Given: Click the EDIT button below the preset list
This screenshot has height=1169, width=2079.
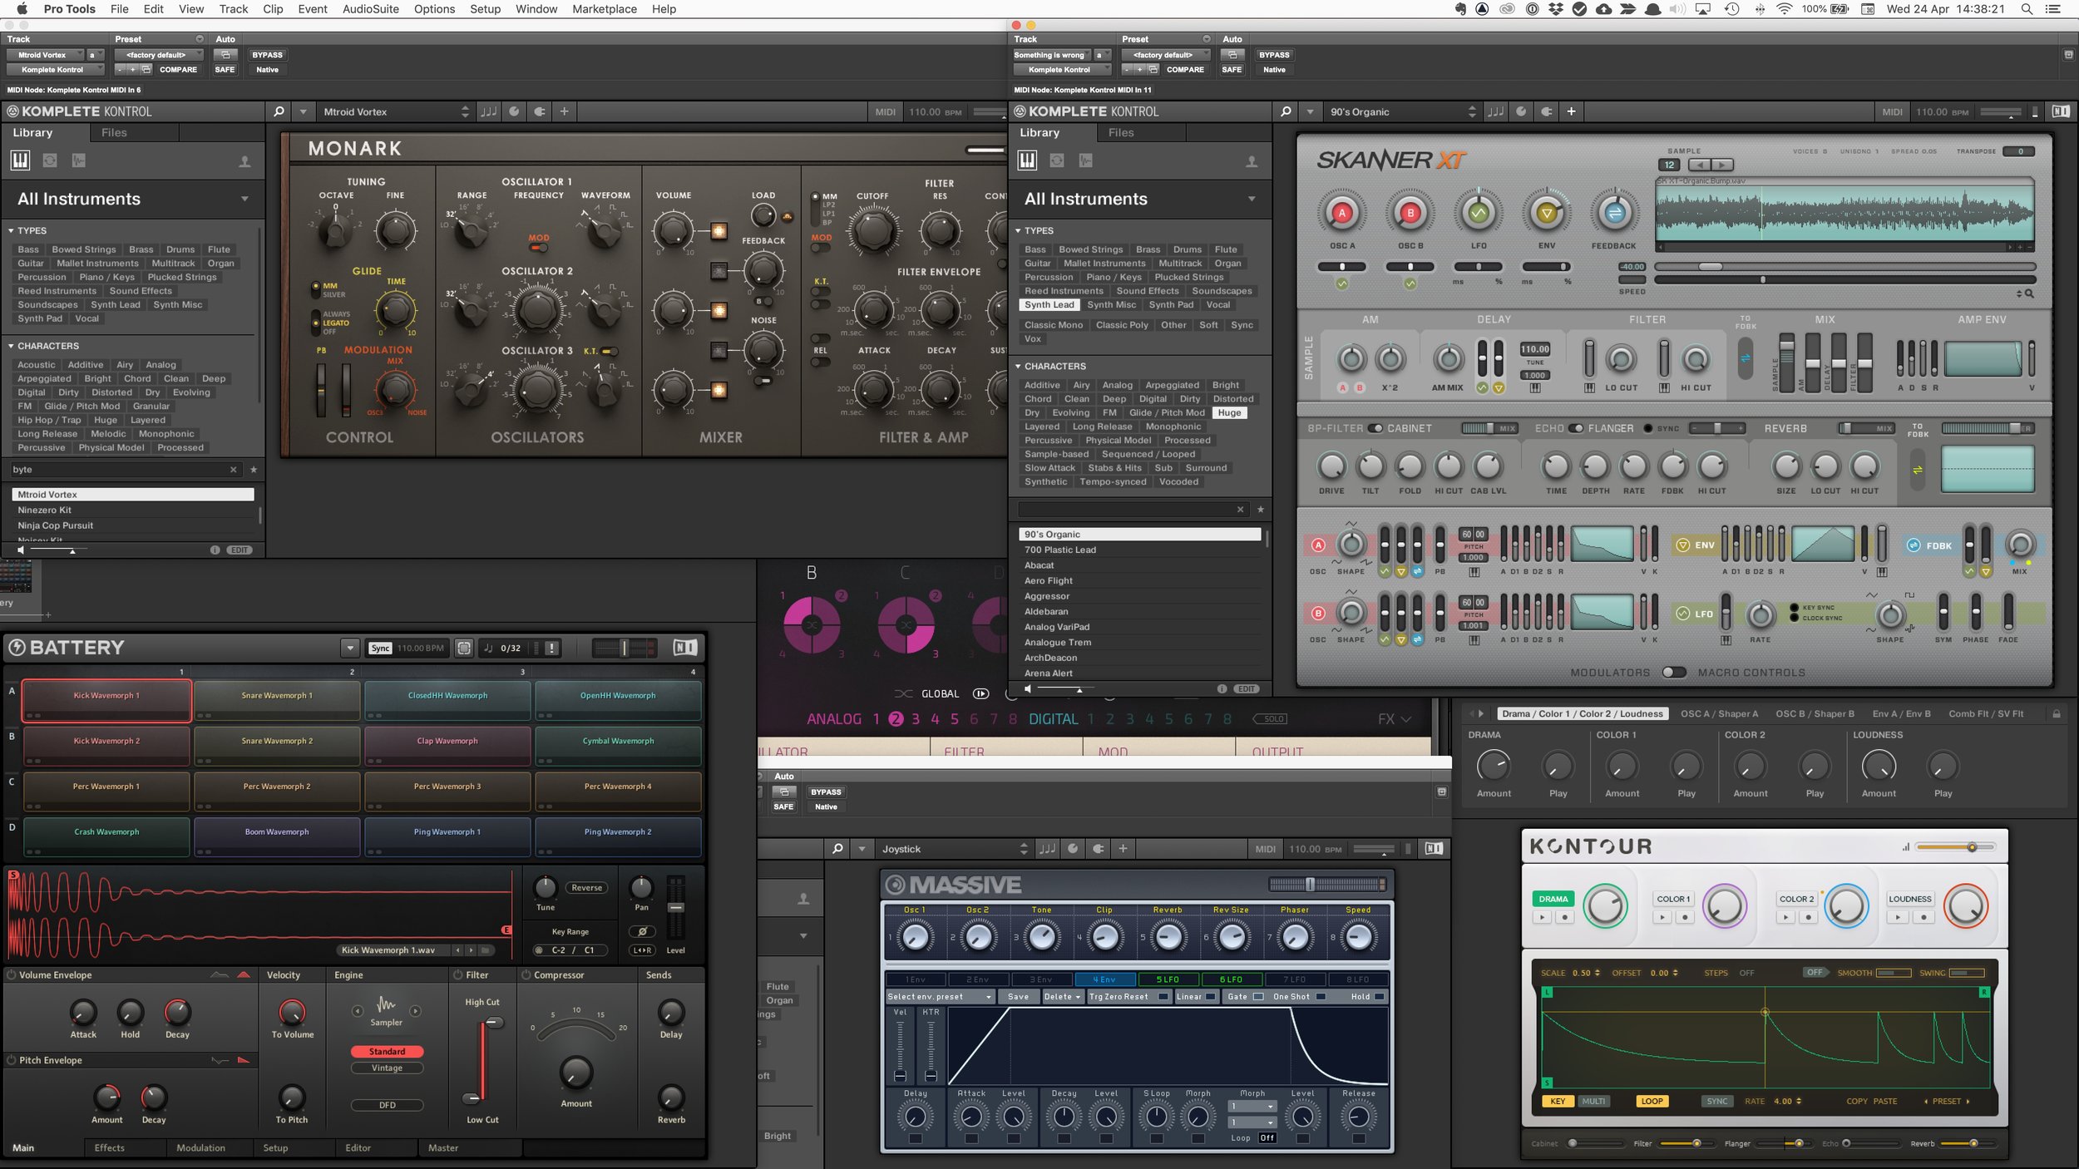Looking at the screenshot, I should coord(239,550).
